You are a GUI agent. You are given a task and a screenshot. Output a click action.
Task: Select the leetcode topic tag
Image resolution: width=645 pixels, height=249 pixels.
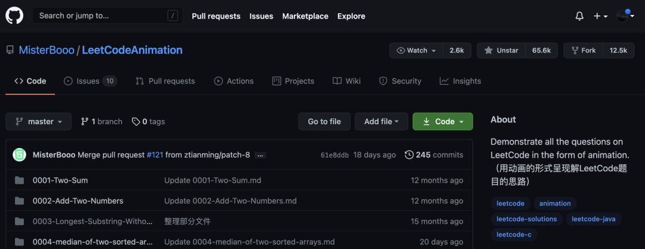510,203
